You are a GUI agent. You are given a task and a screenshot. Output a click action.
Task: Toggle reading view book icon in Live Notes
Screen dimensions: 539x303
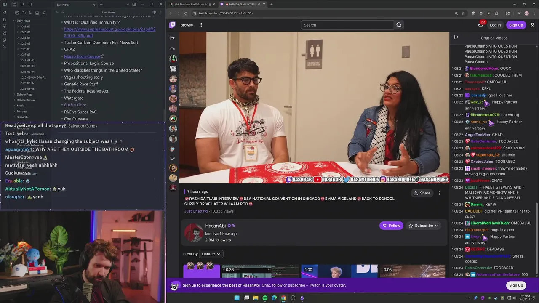pyautogui.click(x=154, y=13)
